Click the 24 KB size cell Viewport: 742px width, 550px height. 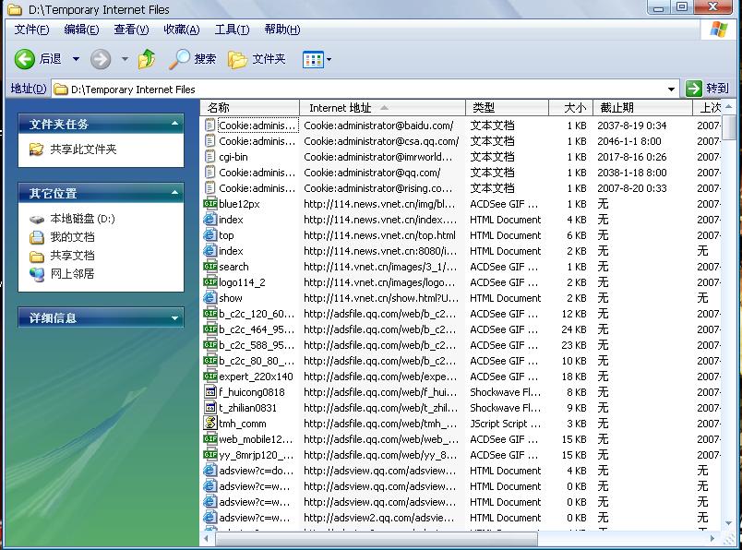[574, 329]
